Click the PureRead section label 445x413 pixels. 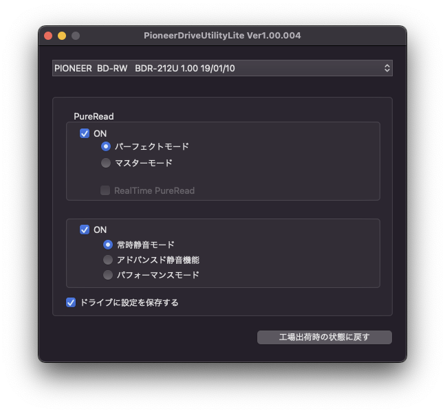pyautogui.click(x=94, y=116)
